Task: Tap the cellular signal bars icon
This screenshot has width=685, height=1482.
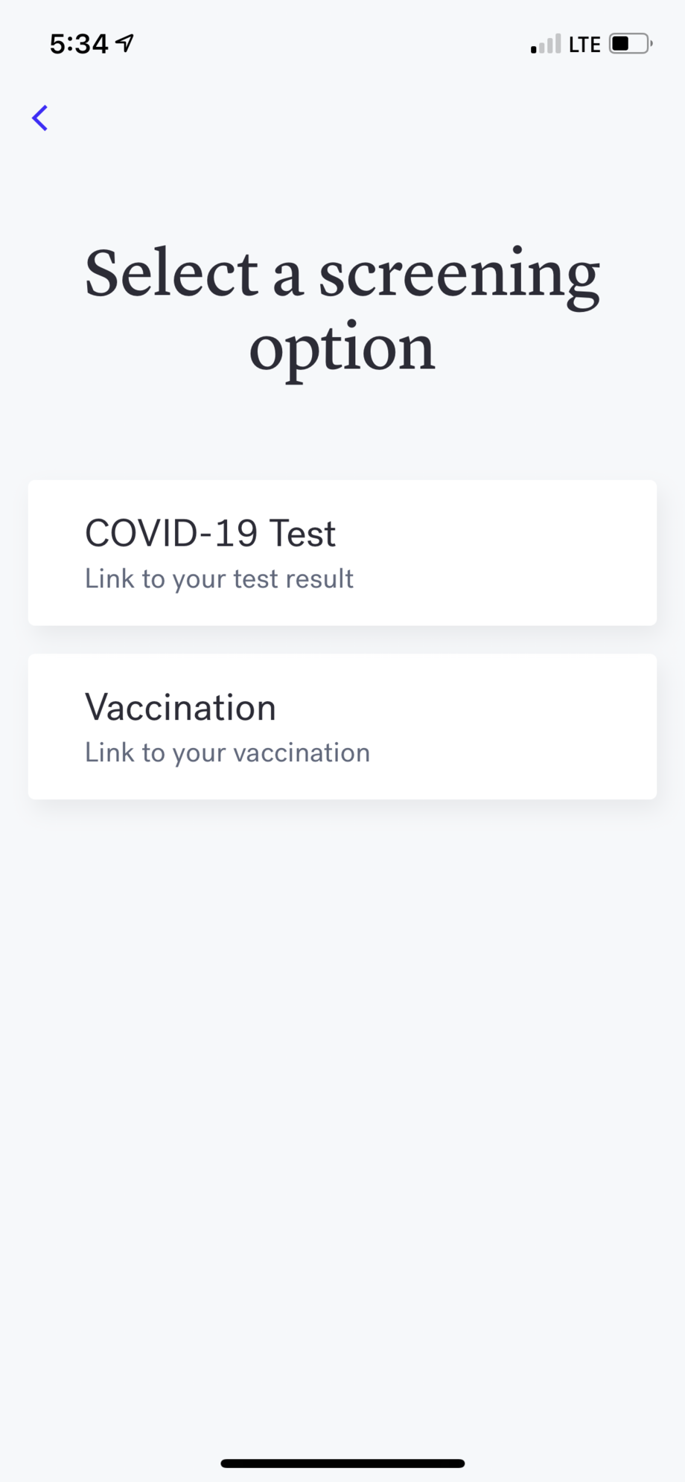Action: click(546, 45)
